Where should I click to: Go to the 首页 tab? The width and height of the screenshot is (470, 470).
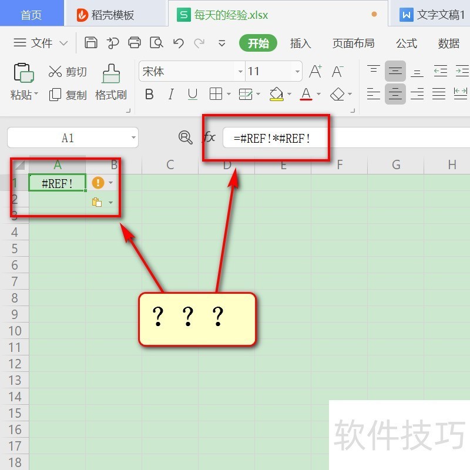(x=32, y=14)
